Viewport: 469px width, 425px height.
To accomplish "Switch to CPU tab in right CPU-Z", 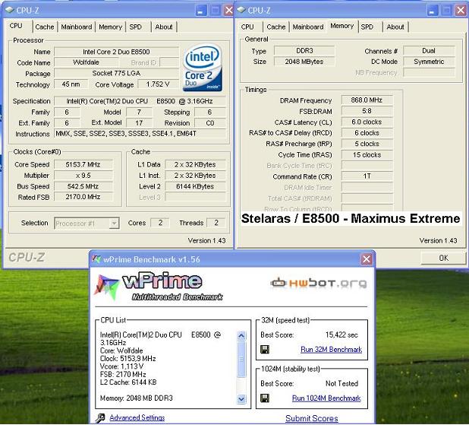I will tap(247, 27).
